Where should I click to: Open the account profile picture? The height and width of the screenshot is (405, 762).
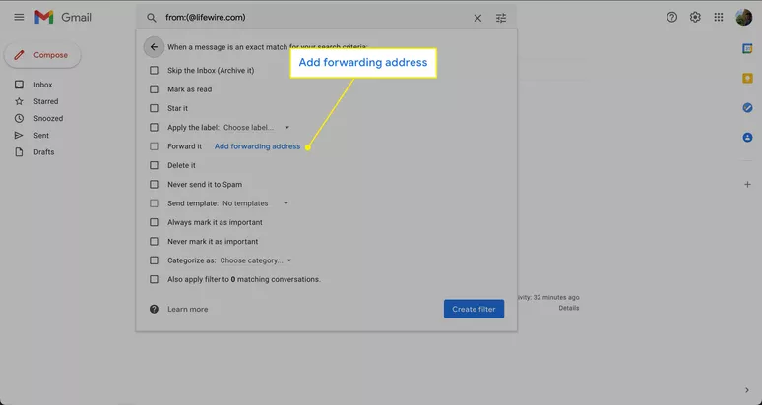pos(743,17)
